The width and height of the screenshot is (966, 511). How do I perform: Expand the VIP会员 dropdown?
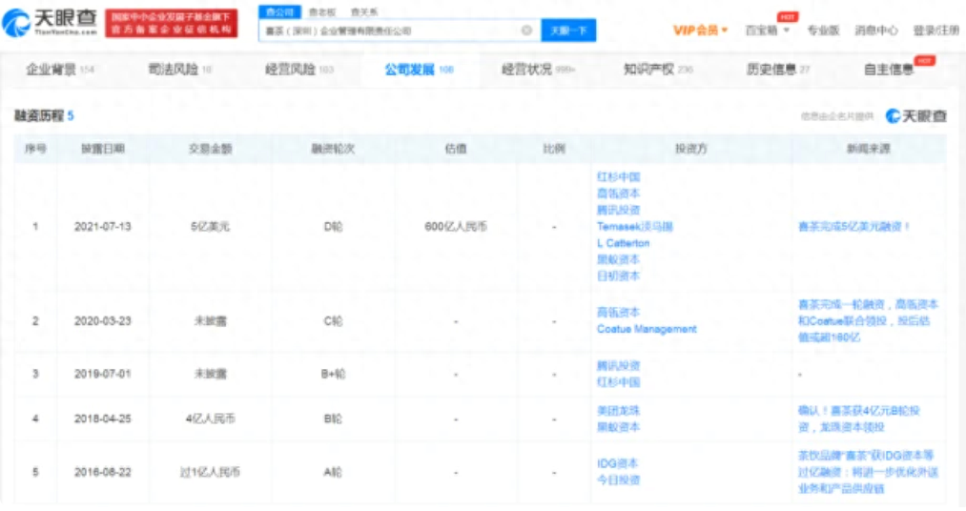point(700,31)
